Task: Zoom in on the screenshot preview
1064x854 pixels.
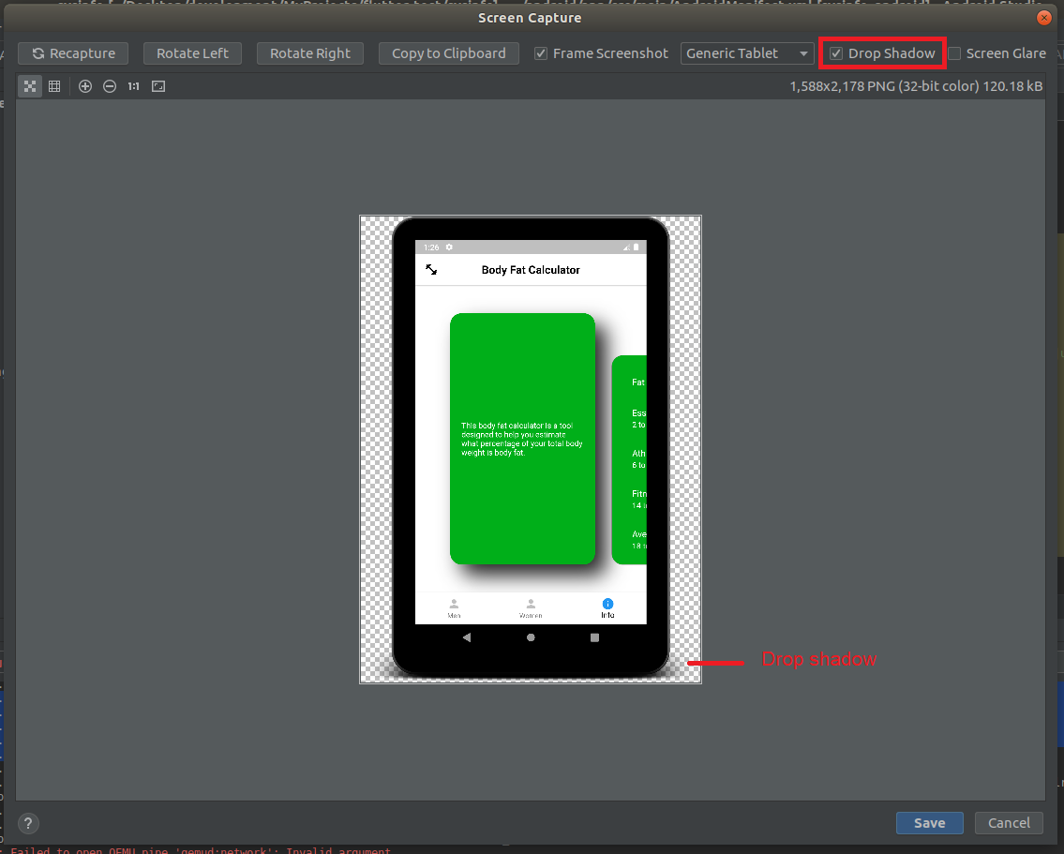Action: tap(85, 86)
